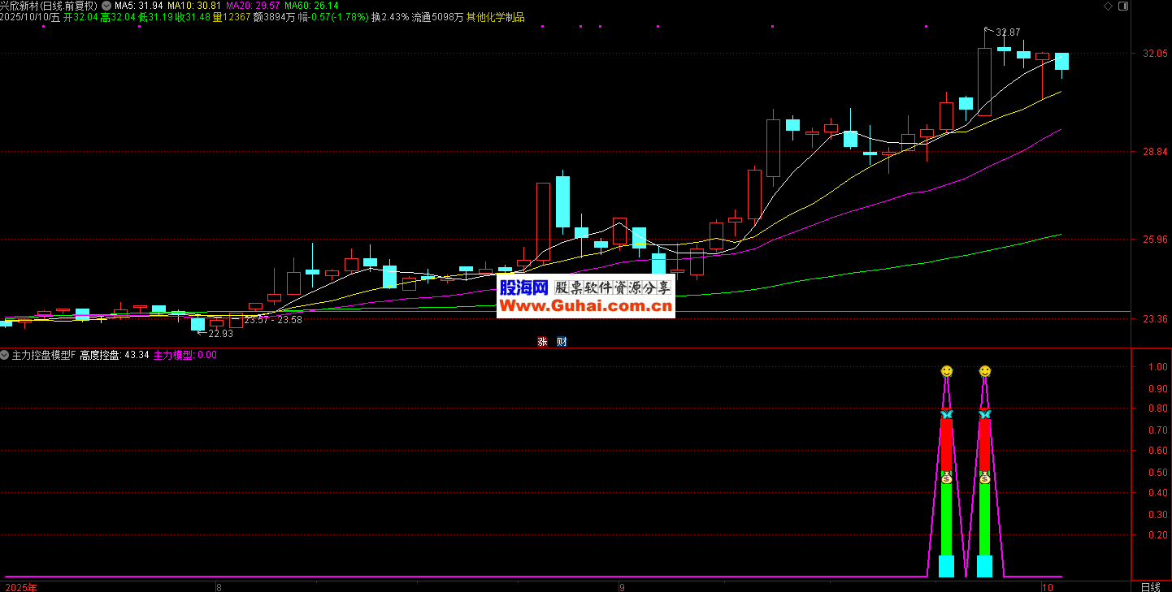Click the blue 财 marker icon

(562, 342)
